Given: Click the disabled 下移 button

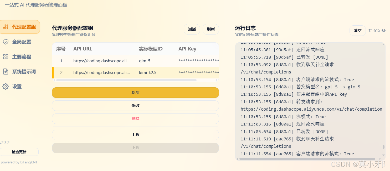Looking at the screenshot, I should 135,148.
